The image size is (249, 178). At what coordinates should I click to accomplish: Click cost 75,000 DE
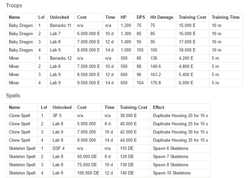point(87,165)
